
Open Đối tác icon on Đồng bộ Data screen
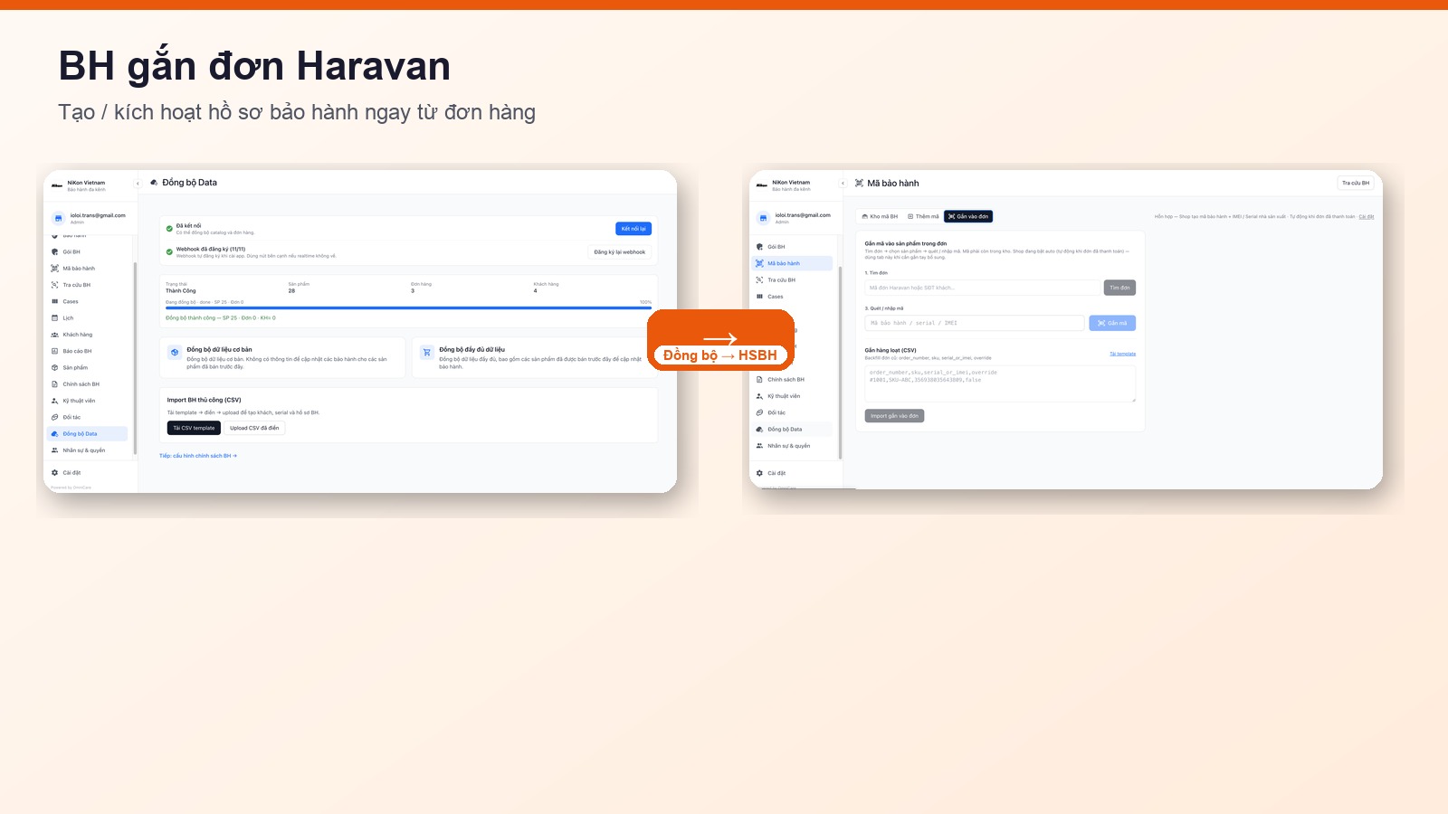54,417
